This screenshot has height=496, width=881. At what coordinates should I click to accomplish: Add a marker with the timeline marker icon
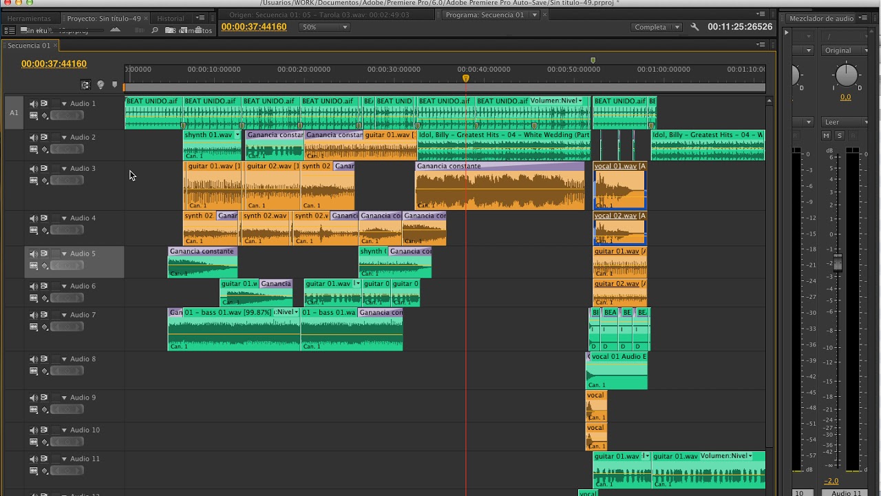click(x=114, y=85)
